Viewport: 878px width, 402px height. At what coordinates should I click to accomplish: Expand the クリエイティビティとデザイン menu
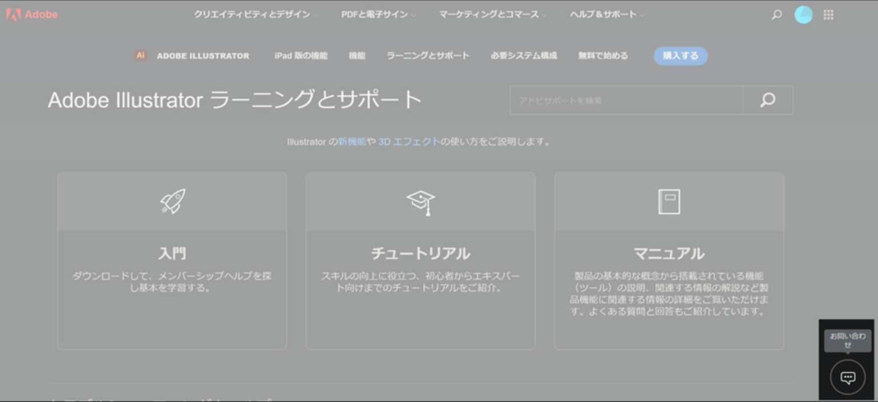tap(256, 15)
